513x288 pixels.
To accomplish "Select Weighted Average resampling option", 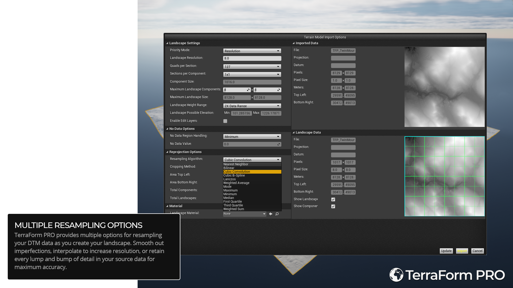I will (252, 183).
